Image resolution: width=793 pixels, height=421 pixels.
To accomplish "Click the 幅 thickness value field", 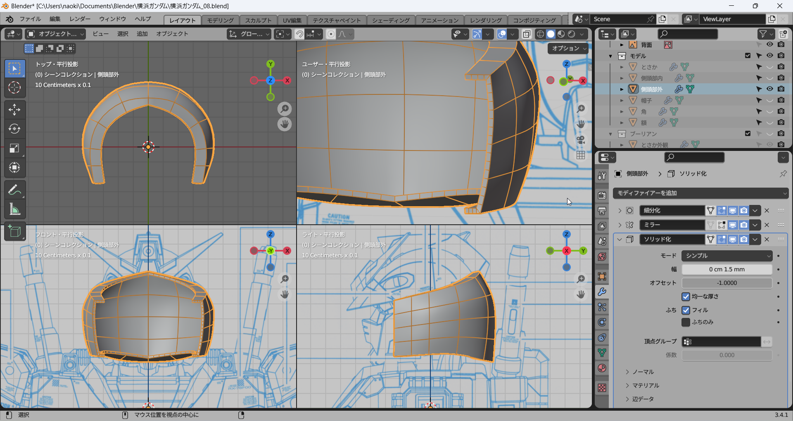I will [727, 269].
